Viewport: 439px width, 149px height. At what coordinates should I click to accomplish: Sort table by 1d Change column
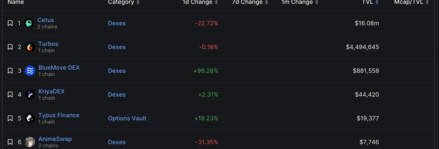[200, 2]
